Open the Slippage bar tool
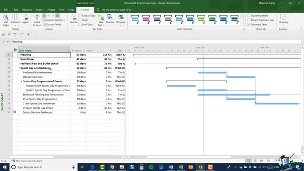304x171 pixels. coord(120,20)
